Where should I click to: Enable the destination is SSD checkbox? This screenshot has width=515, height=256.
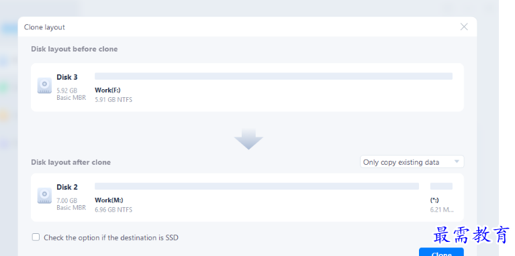[x=36, y=237]
